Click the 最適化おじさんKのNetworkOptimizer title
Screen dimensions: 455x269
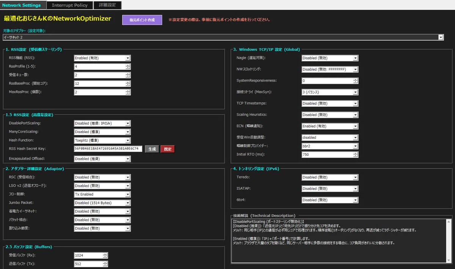click(x=57, y=19)
